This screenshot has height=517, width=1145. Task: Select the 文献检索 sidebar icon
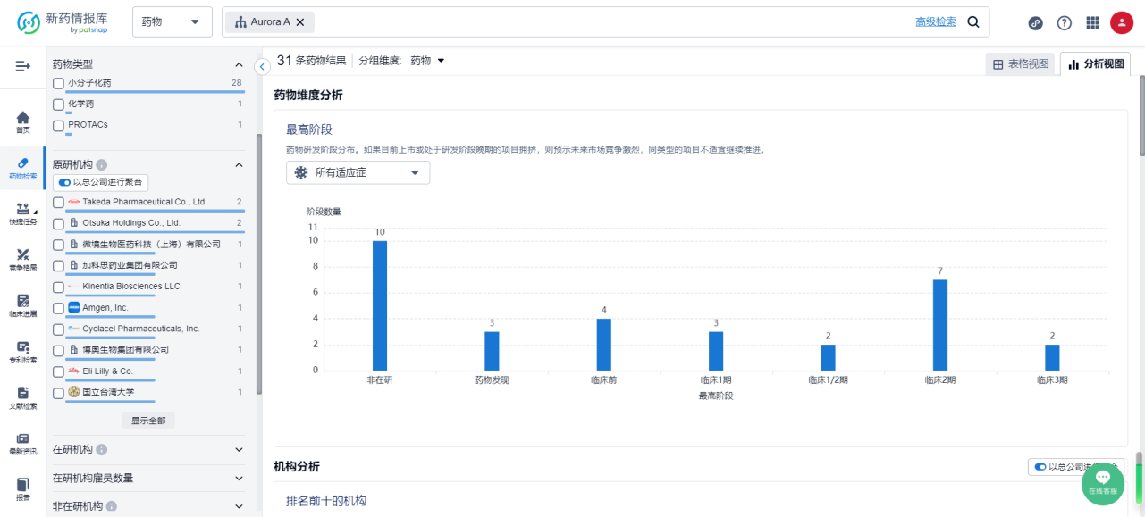21,396
